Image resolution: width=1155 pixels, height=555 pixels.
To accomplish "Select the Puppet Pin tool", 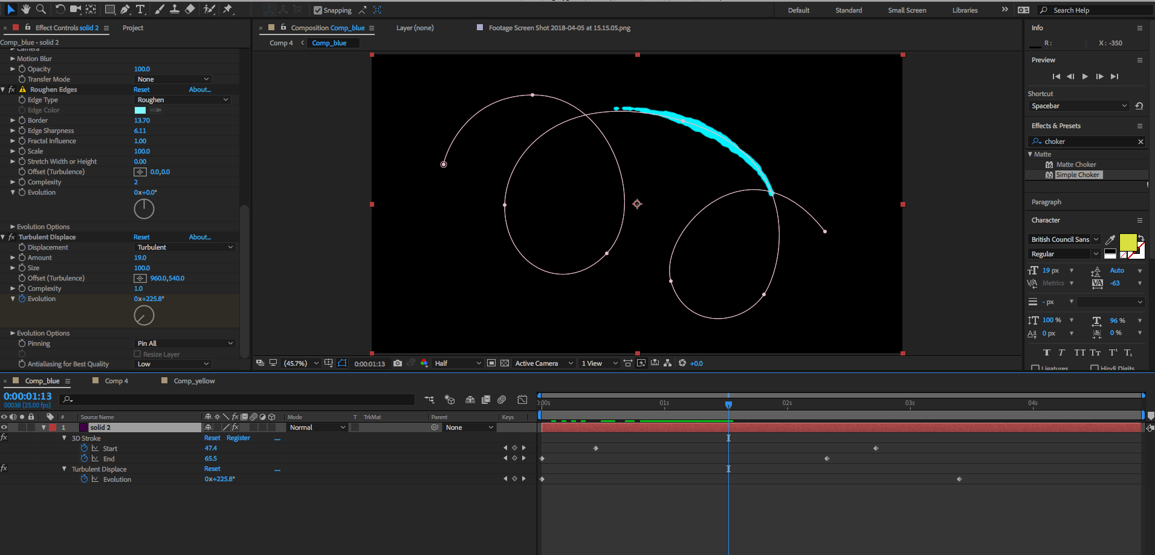I will tap(228, 9).
